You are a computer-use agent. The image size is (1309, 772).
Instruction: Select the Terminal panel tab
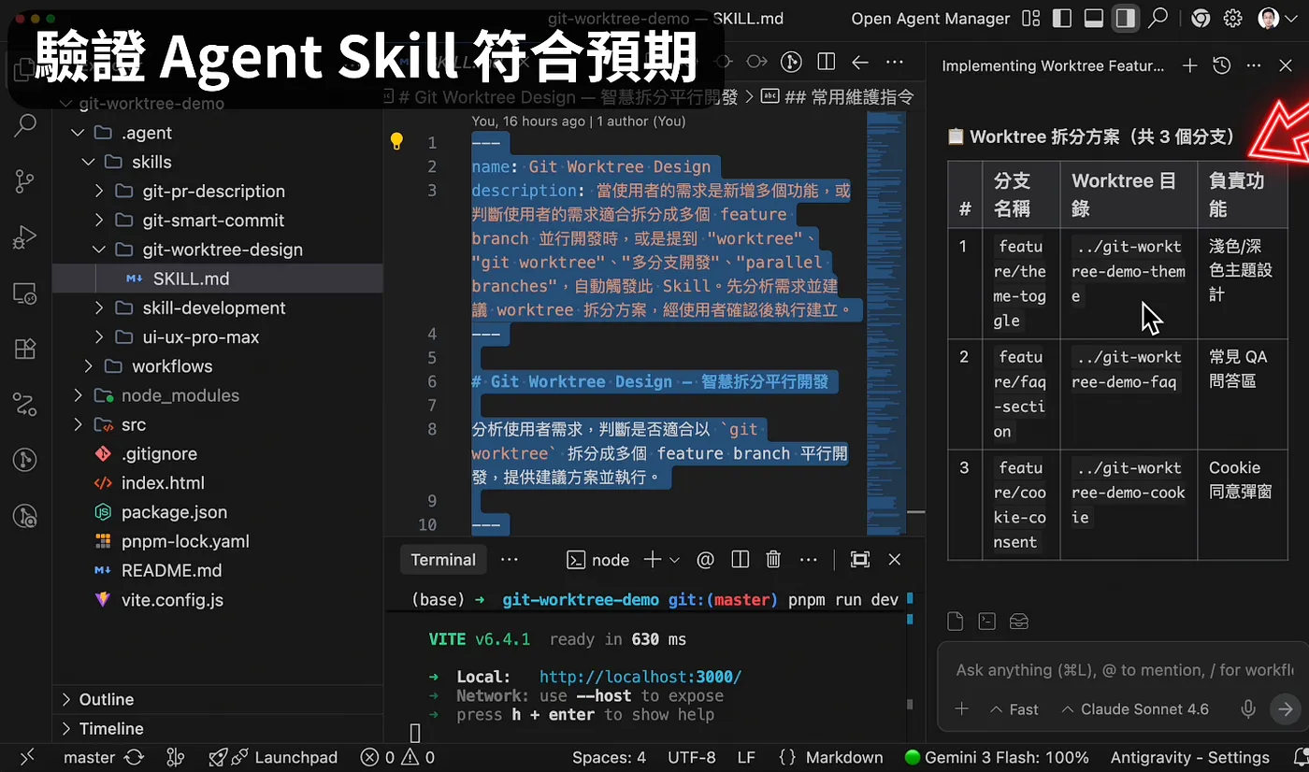[x=443, y=560]
